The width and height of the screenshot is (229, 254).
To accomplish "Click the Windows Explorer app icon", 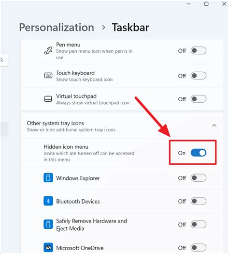I will click(x=48, y=178).
